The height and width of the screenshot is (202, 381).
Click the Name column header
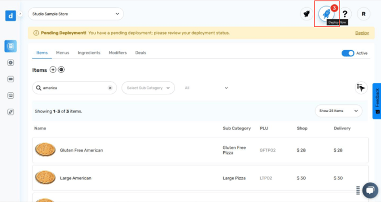(40, 129)
